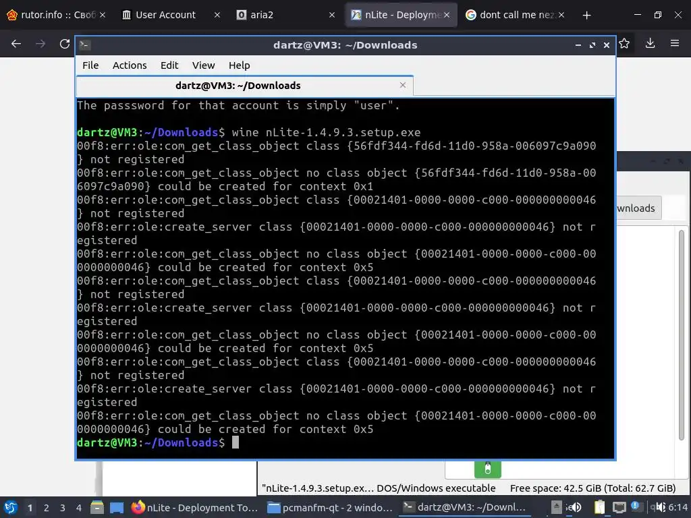The width and height of the screenshot is (691, 518).
Task: Switch to nLite Firefox taskbar entry
Action: coord(195,507)
